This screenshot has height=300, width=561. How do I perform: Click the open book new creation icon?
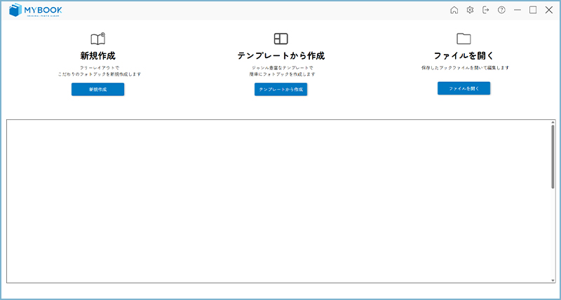click(x=98, y=39)
